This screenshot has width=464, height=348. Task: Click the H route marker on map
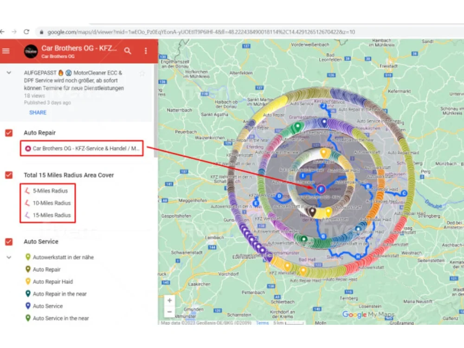tap(358, 256)
